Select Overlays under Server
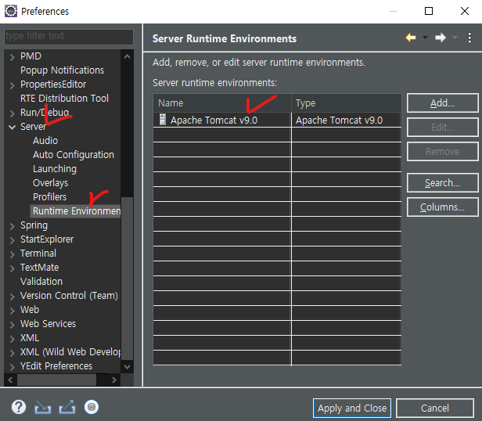482x421 pixels. point(50,183)
